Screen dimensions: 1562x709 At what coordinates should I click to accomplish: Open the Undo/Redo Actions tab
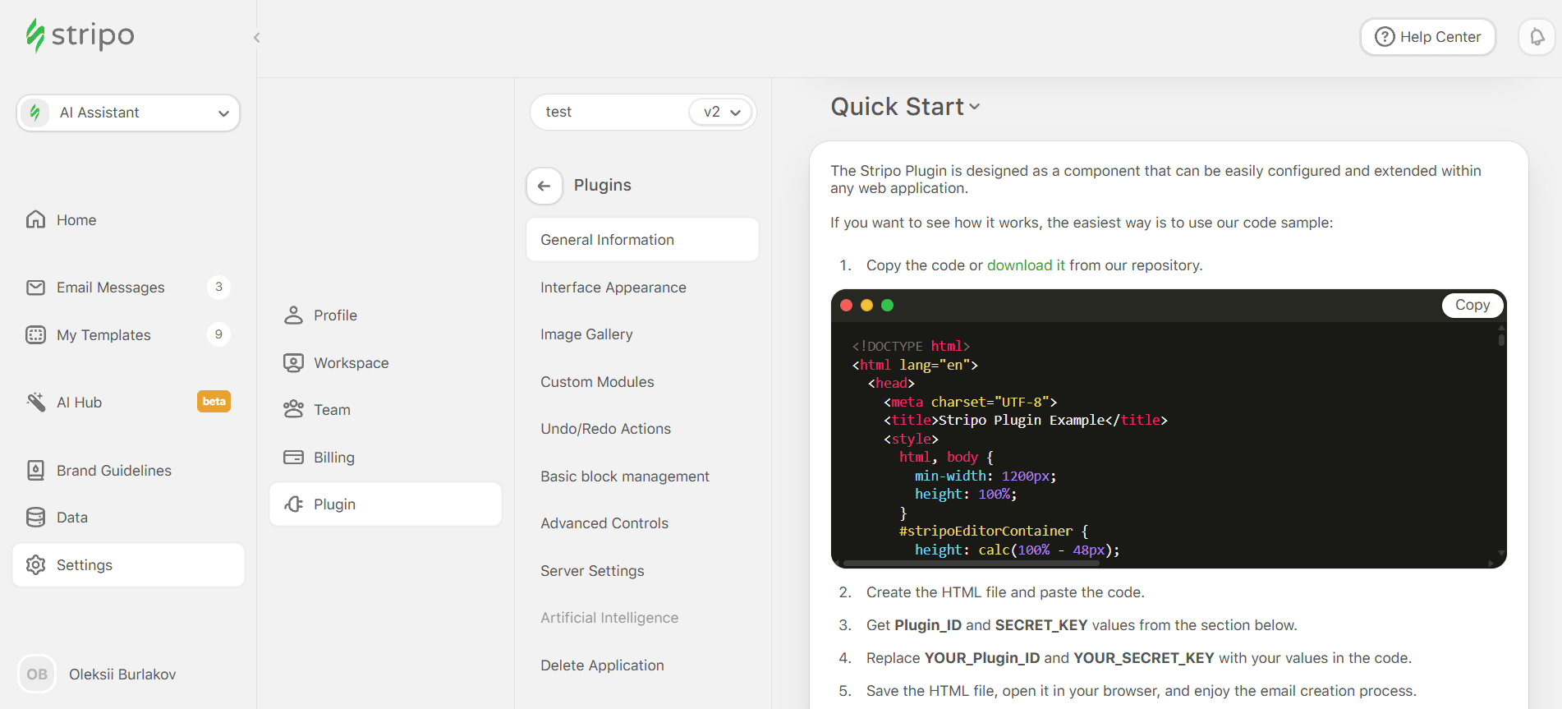[x=642, y=429]
